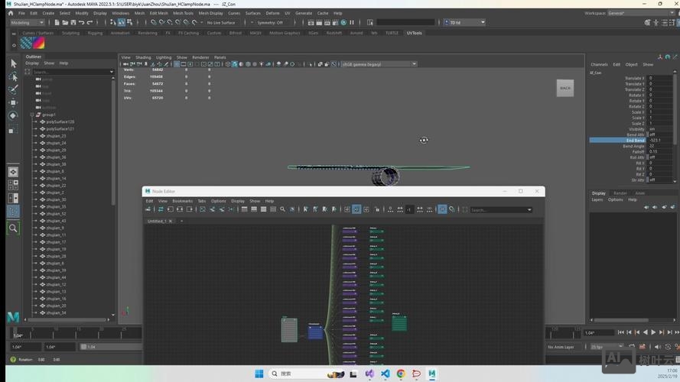Select the End Bend channel attribute
This screenshot has width=680, height=382.
point(634,141)
